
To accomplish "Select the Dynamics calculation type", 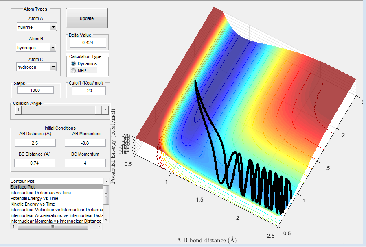I will click(74, 63).
